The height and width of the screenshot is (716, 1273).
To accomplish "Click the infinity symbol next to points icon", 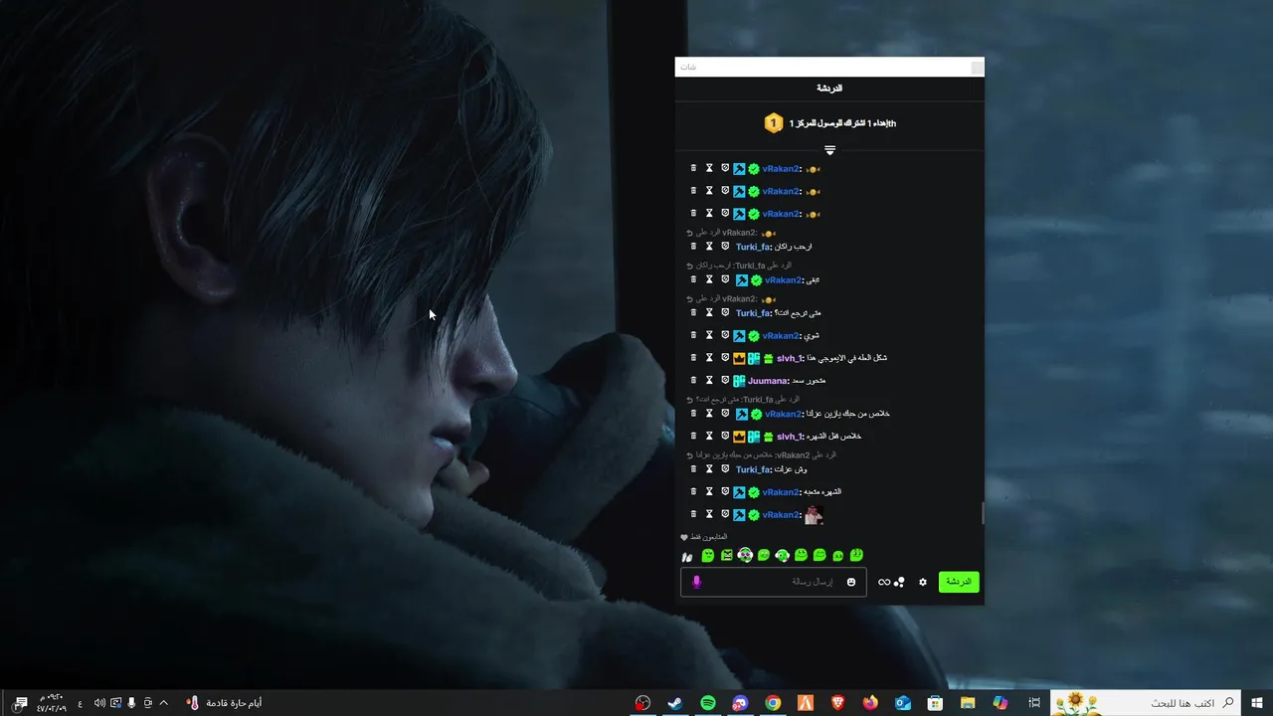I will (884, 582).
